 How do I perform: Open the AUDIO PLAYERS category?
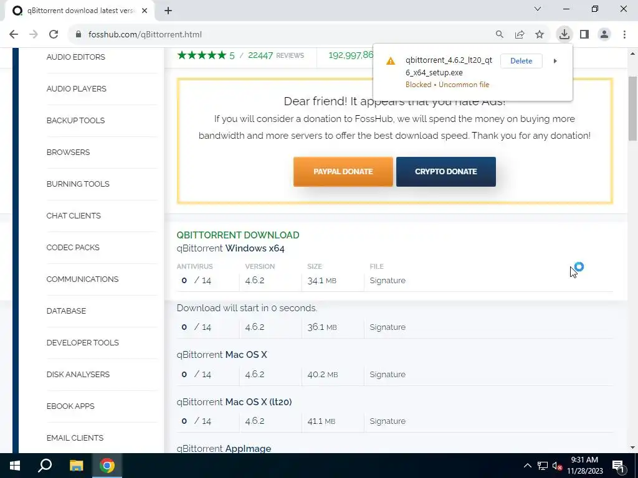click(77, 88)
